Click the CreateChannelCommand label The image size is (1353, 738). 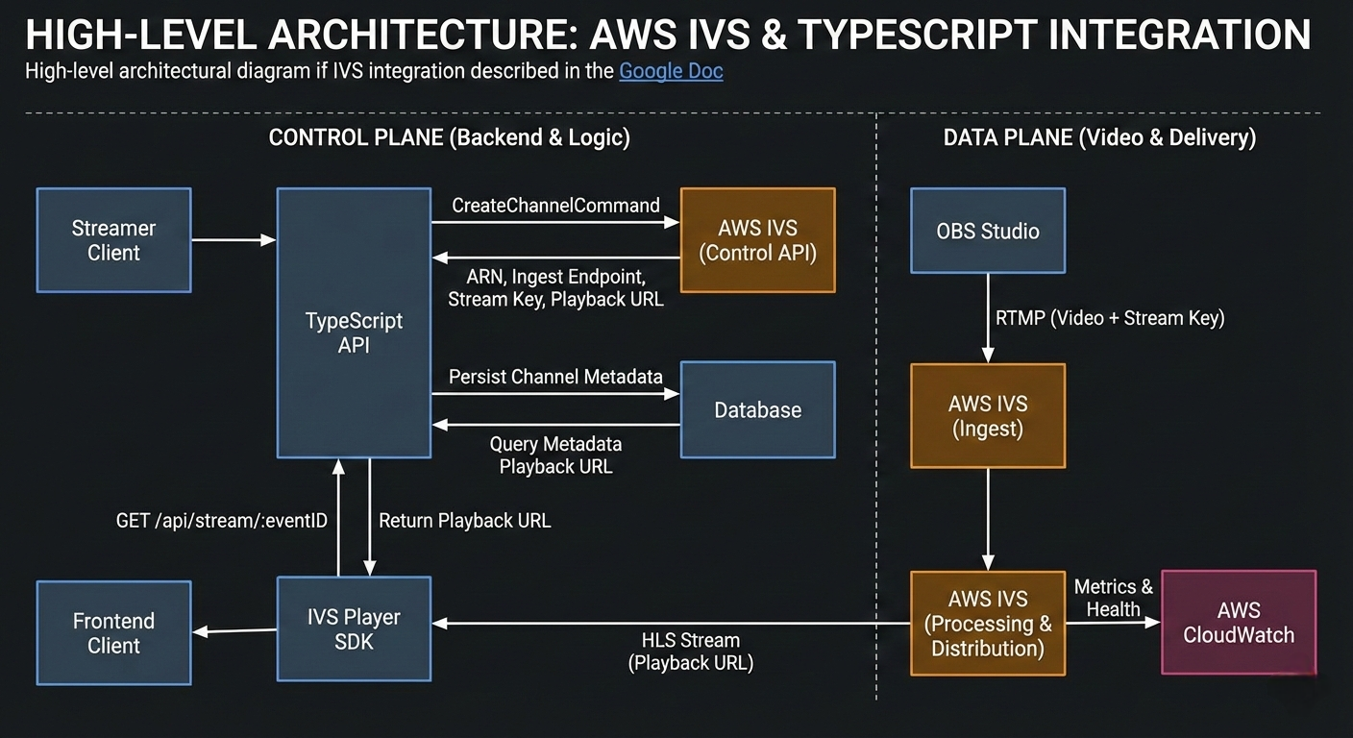[555, 205]
